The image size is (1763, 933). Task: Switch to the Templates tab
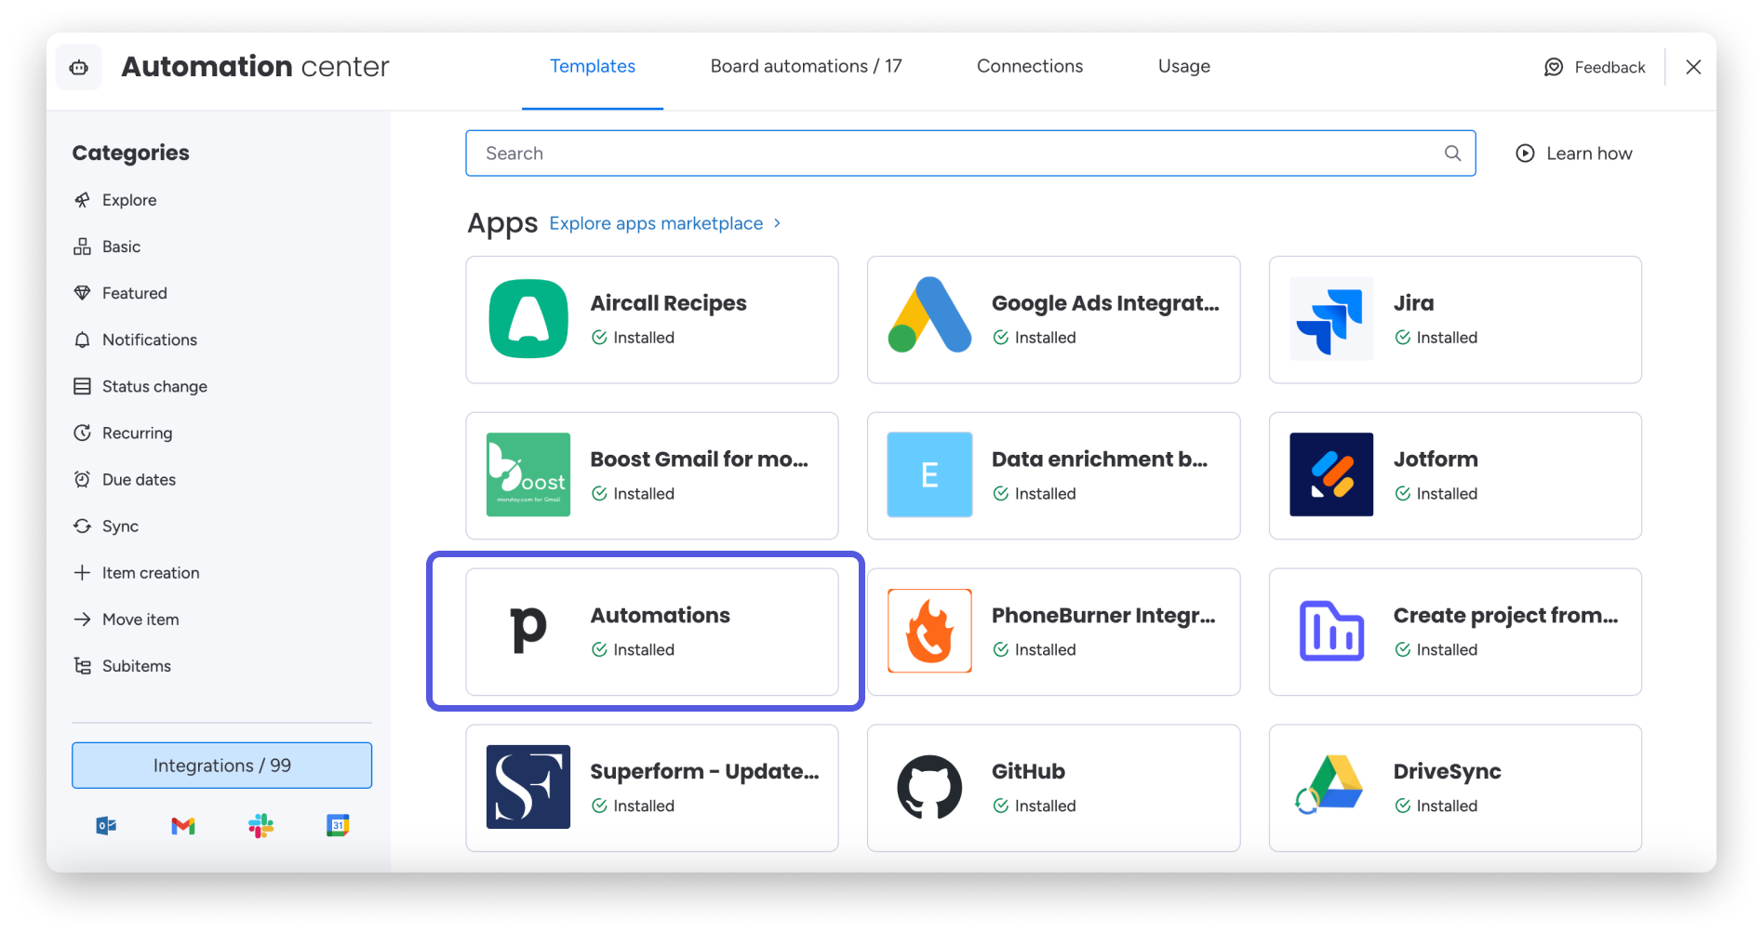[593, 66]
